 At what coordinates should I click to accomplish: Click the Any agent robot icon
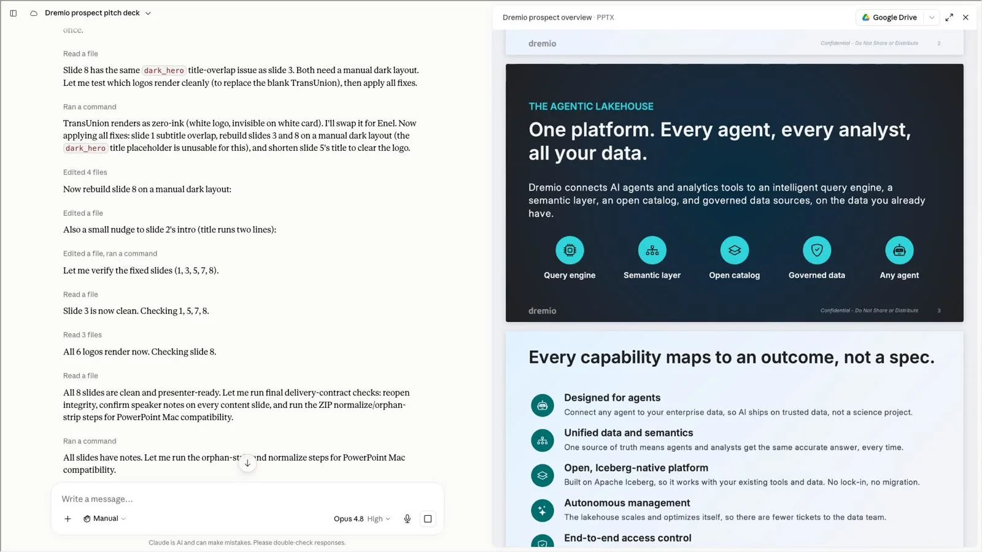[x=899, y=250]
